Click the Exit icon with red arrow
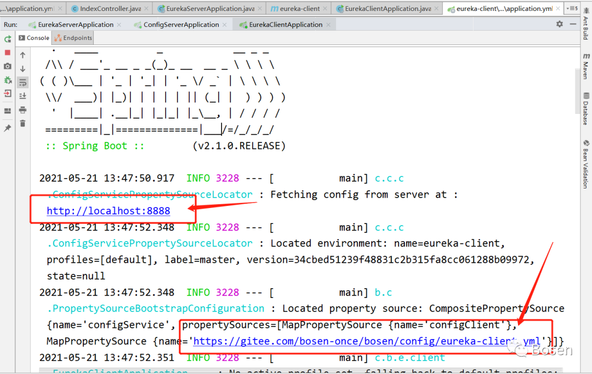 click(8, 94)
